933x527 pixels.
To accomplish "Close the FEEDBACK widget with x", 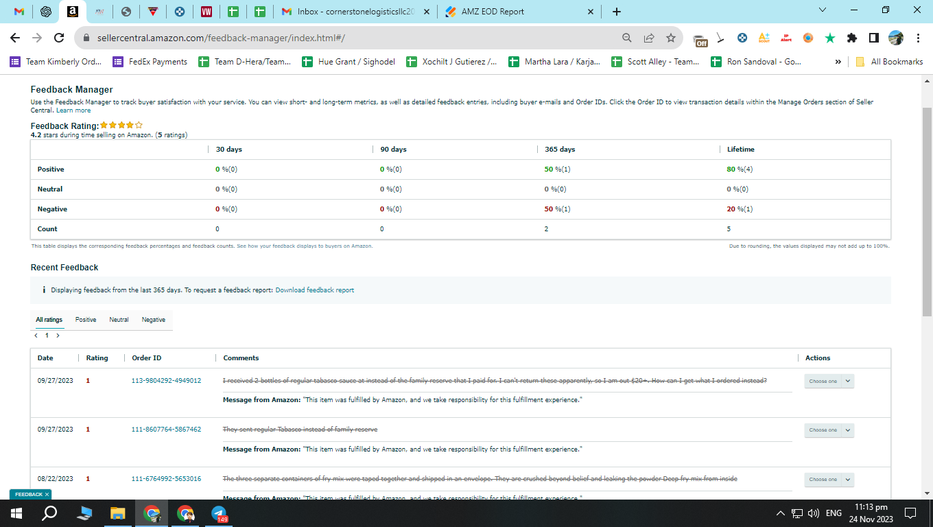I will click(x=47, y=494).
